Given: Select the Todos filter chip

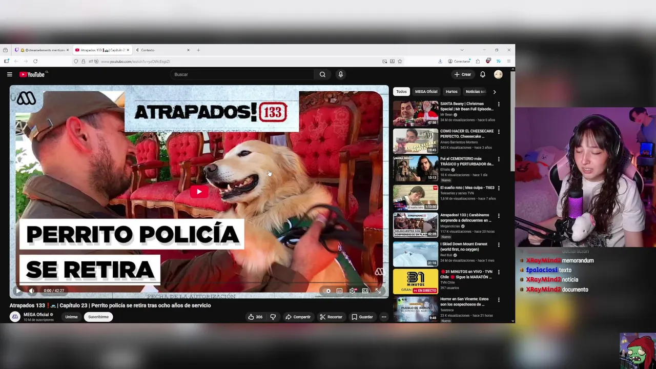Looking at the screenshot, I should (401, 92).
